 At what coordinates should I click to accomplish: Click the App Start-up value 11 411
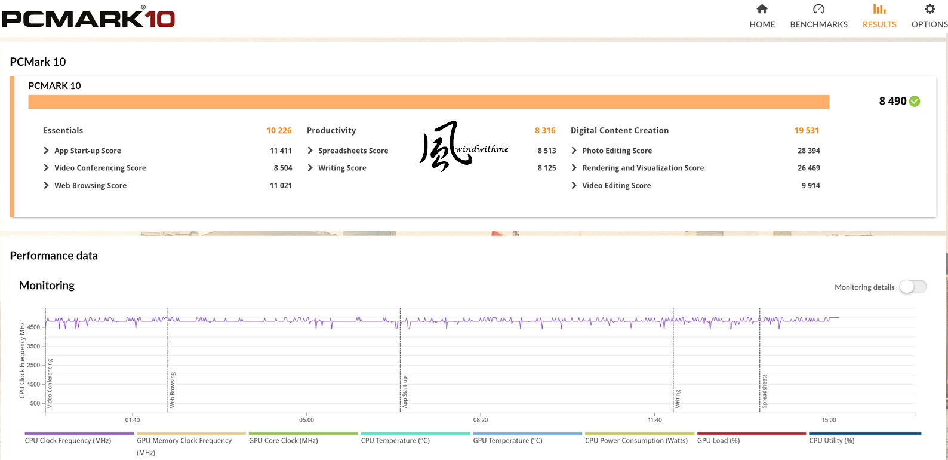pos(281,151)
